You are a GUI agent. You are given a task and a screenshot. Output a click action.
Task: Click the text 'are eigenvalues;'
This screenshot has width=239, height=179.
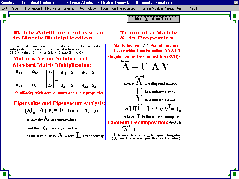[64, 119]
